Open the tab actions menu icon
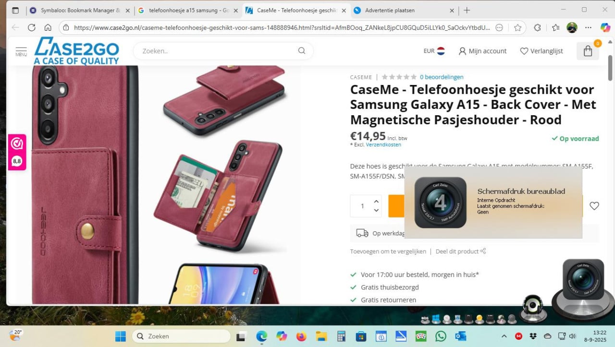This screenshot has width=615, height=347. pyautogui.click(x=15, y=10)
